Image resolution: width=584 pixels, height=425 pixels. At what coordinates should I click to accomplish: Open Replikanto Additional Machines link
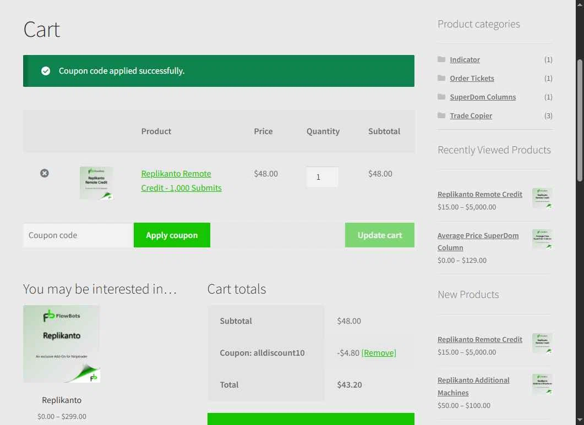473,387
